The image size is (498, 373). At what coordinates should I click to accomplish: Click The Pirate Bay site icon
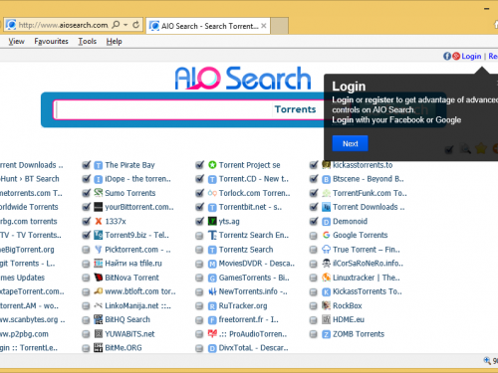click(x=99, y=165)
